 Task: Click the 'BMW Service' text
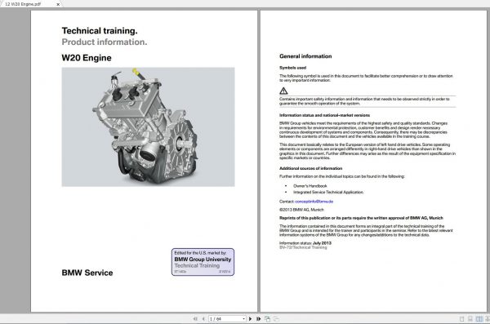(x=87, y=273)
